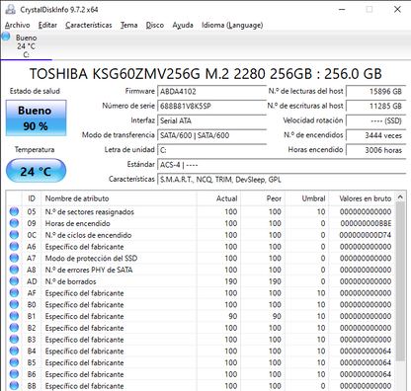The height and width of the screenshot is (391, 411).
Task: Open the Tema menu
Action: point(128,25)
